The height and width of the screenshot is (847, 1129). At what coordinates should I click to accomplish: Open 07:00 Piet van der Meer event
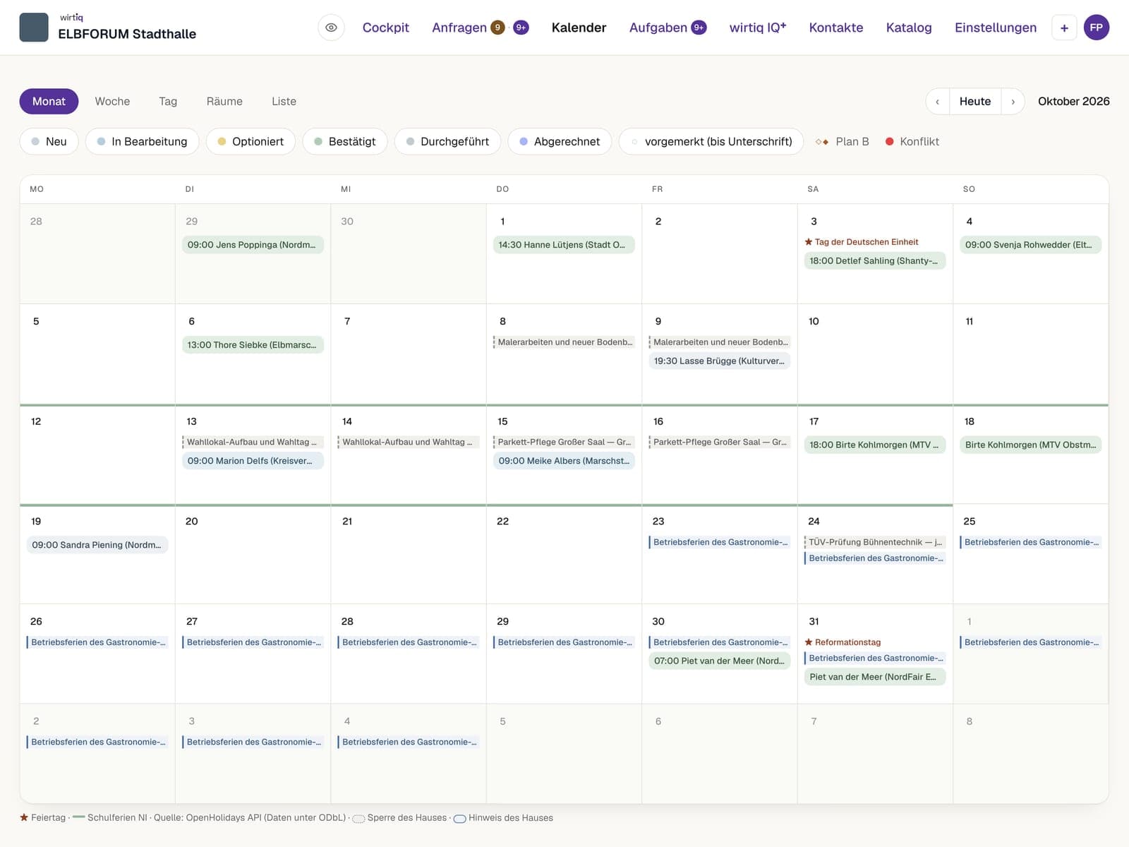[719, 661]
